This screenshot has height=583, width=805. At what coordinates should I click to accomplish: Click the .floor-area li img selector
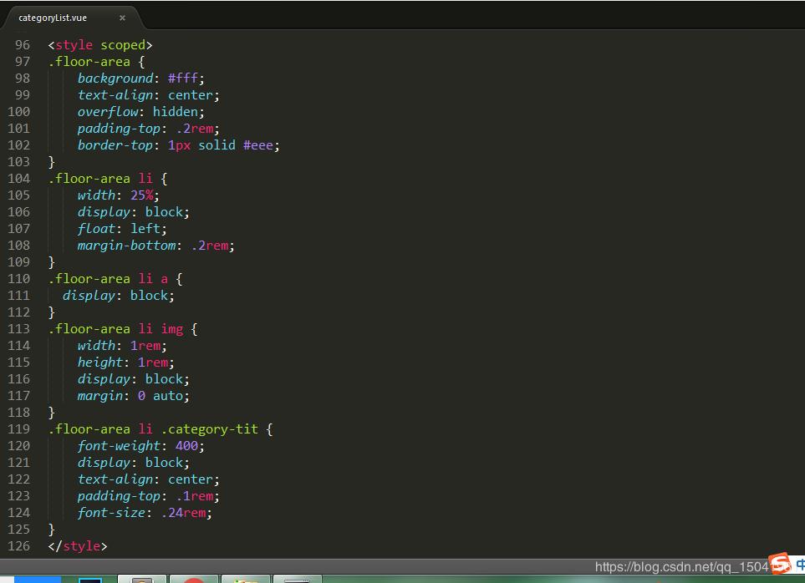[x=115, y=329]
